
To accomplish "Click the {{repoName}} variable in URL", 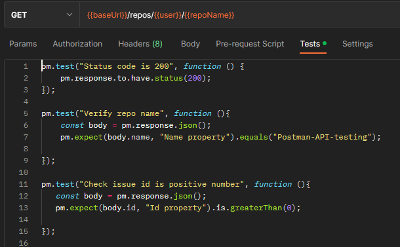I will 209,15.
